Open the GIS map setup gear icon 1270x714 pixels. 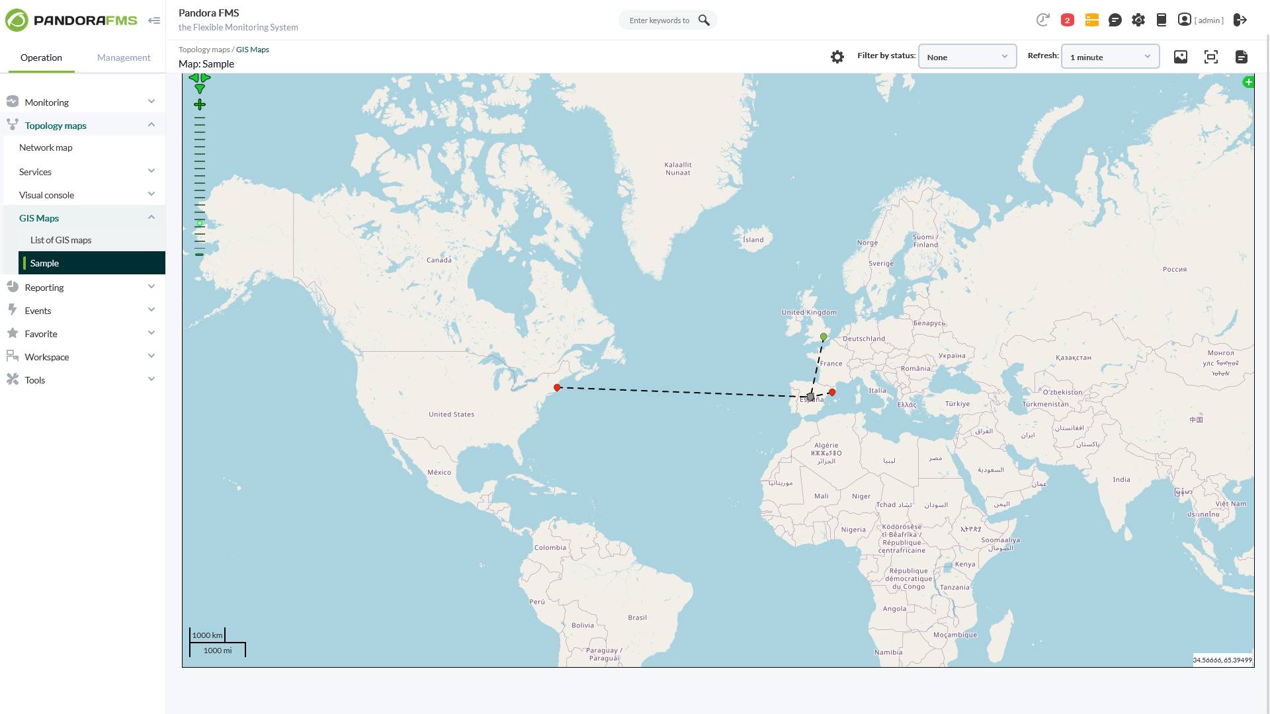click(x=837, y=57)
